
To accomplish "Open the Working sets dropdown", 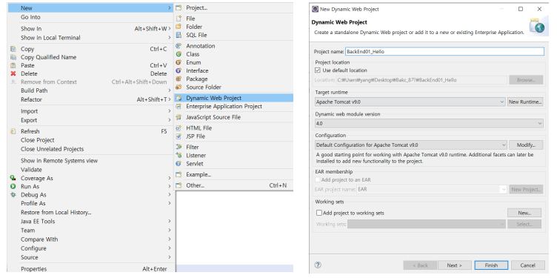I will click(x=502, y=224).
